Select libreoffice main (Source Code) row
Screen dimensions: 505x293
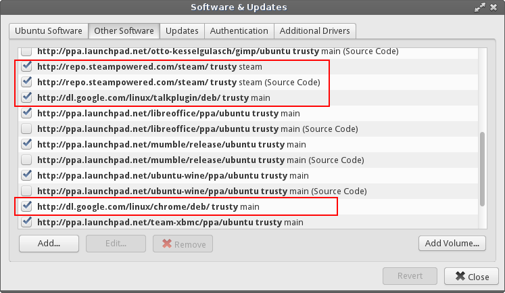pos(248,129)
